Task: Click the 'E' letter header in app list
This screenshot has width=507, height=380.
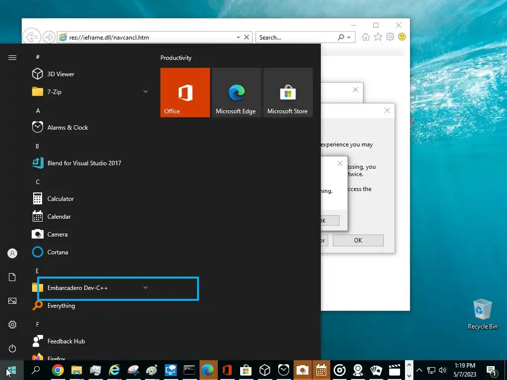Action: click(x=37, y=271)
